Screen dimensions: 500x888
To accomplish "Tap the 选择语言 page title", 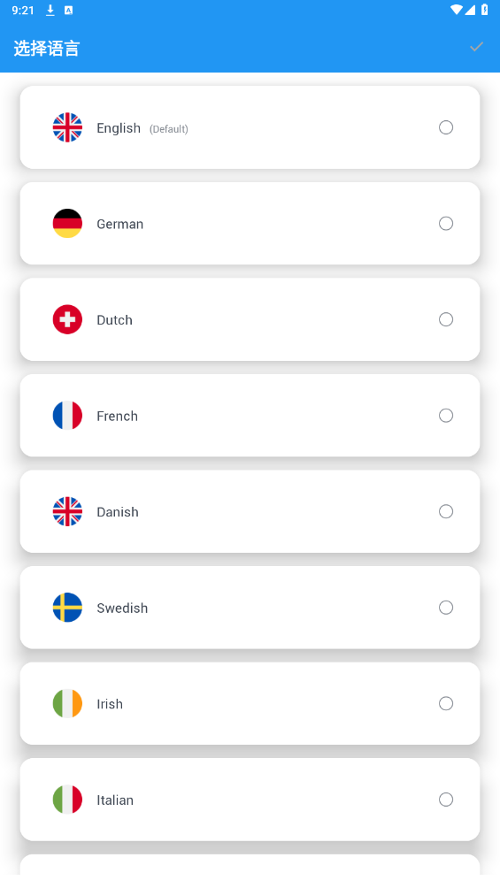I will (x=47, y=48).
